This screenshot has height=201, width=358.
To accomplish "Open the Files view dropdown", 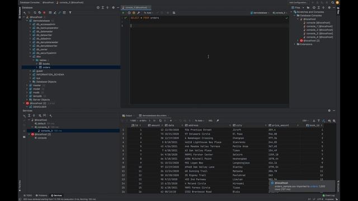I will tap(298, 7).
